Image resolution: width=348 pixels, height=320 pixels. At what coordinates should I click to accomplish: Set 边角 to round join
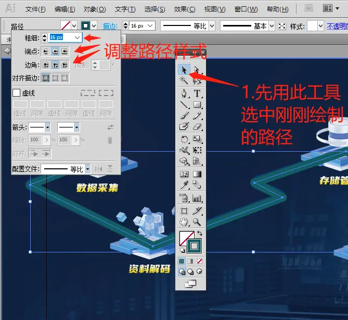click(x=55, y=65)
